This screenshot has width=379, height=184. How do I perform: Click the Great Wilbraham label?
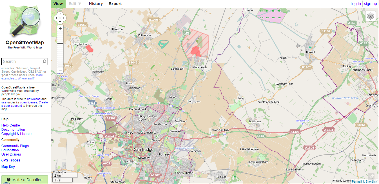point(259,162)
